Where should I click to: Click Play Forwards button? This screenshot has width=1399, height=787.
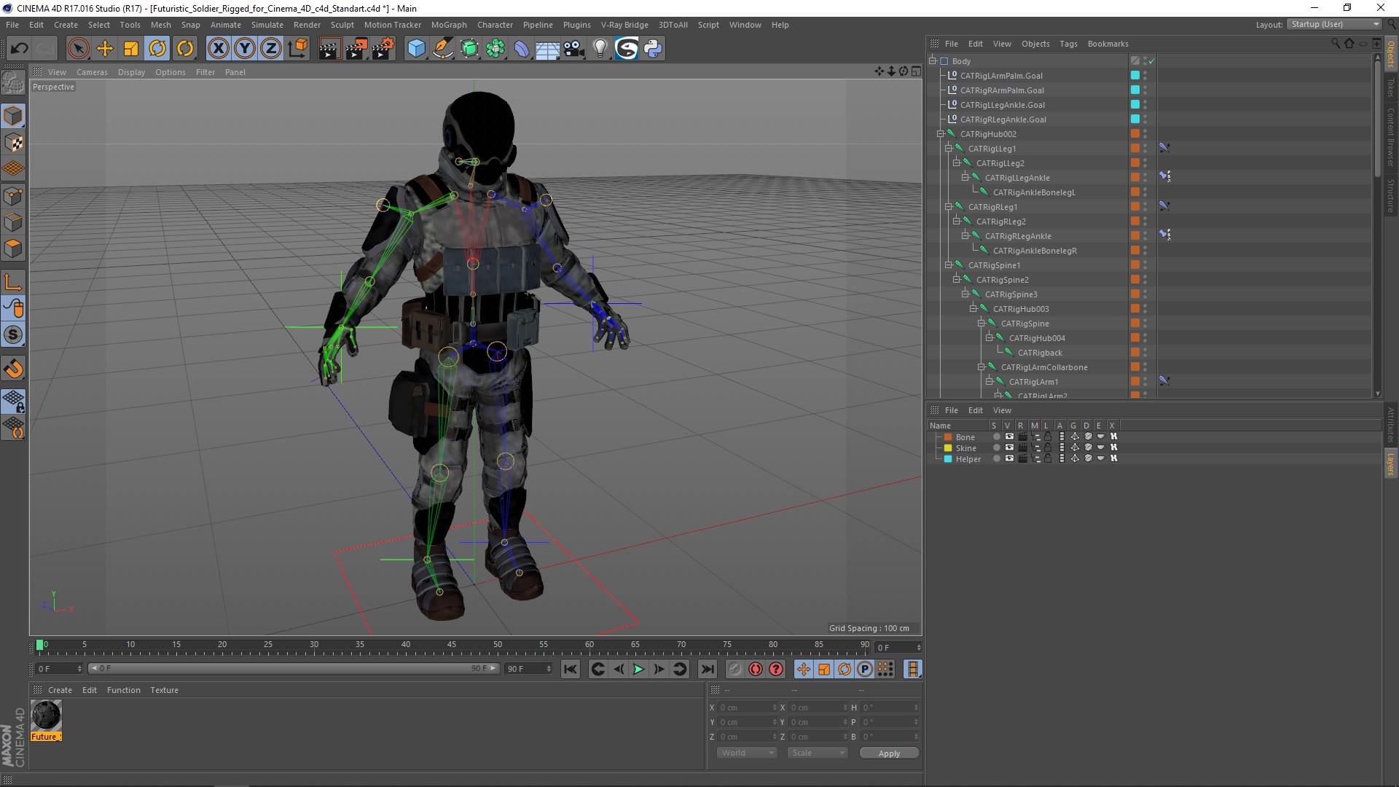tap(638, 669)
